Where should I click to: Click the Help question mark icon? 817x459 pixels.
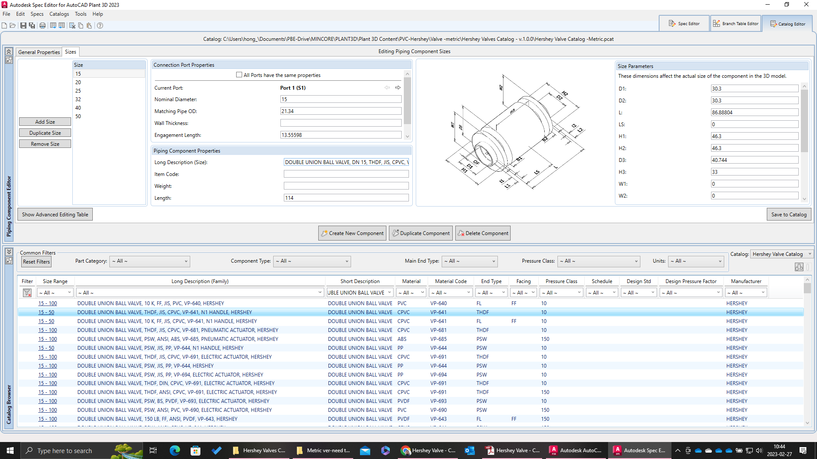coord(100,25)
